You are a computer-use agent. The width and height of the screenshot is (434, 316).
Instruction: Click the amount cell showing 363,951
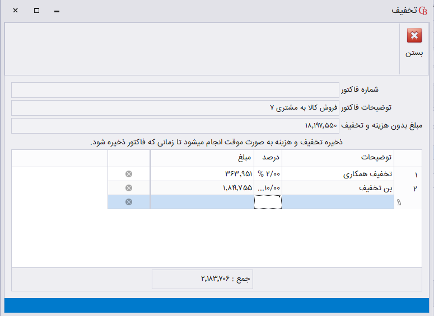pos(202,174)
